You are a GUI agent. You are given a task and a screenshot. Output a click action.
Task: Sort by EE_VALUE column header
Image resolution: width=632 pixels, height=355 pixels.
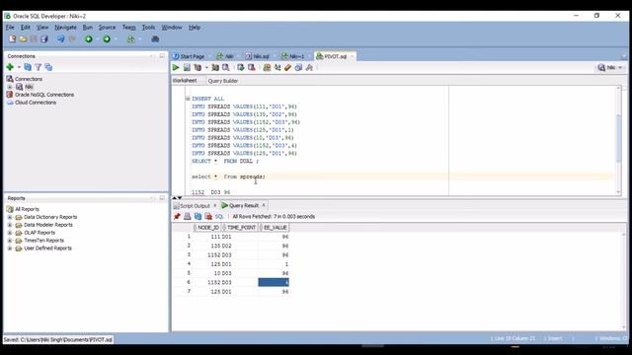point(275,228)
